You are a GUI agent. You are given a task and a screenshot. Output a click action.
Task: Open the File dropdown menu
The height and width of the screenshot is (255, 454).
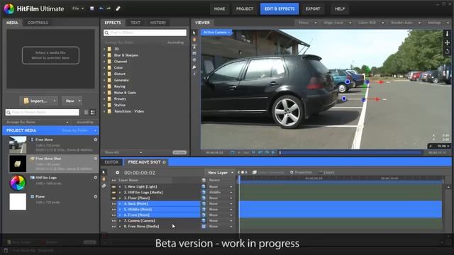tap(78, 8)
